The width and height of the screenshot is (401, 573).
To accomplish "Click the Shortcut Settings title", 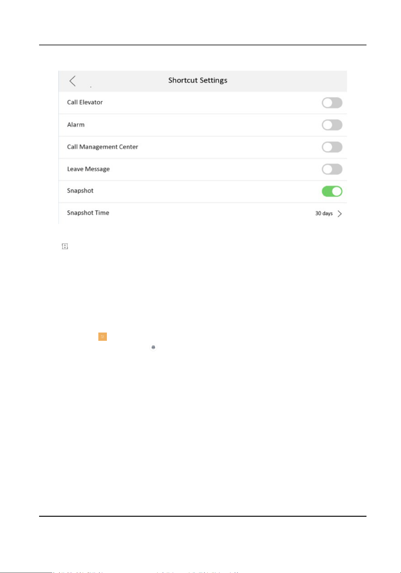I will [x=198, y=80].
